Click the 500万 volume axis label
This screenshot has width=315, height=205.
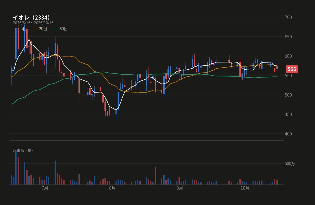tap(290, 163)
